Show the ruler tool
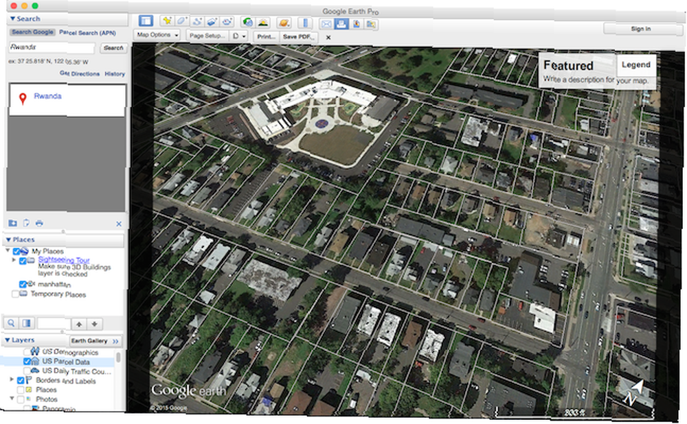 pyautogui.click(x=305, y=23)
